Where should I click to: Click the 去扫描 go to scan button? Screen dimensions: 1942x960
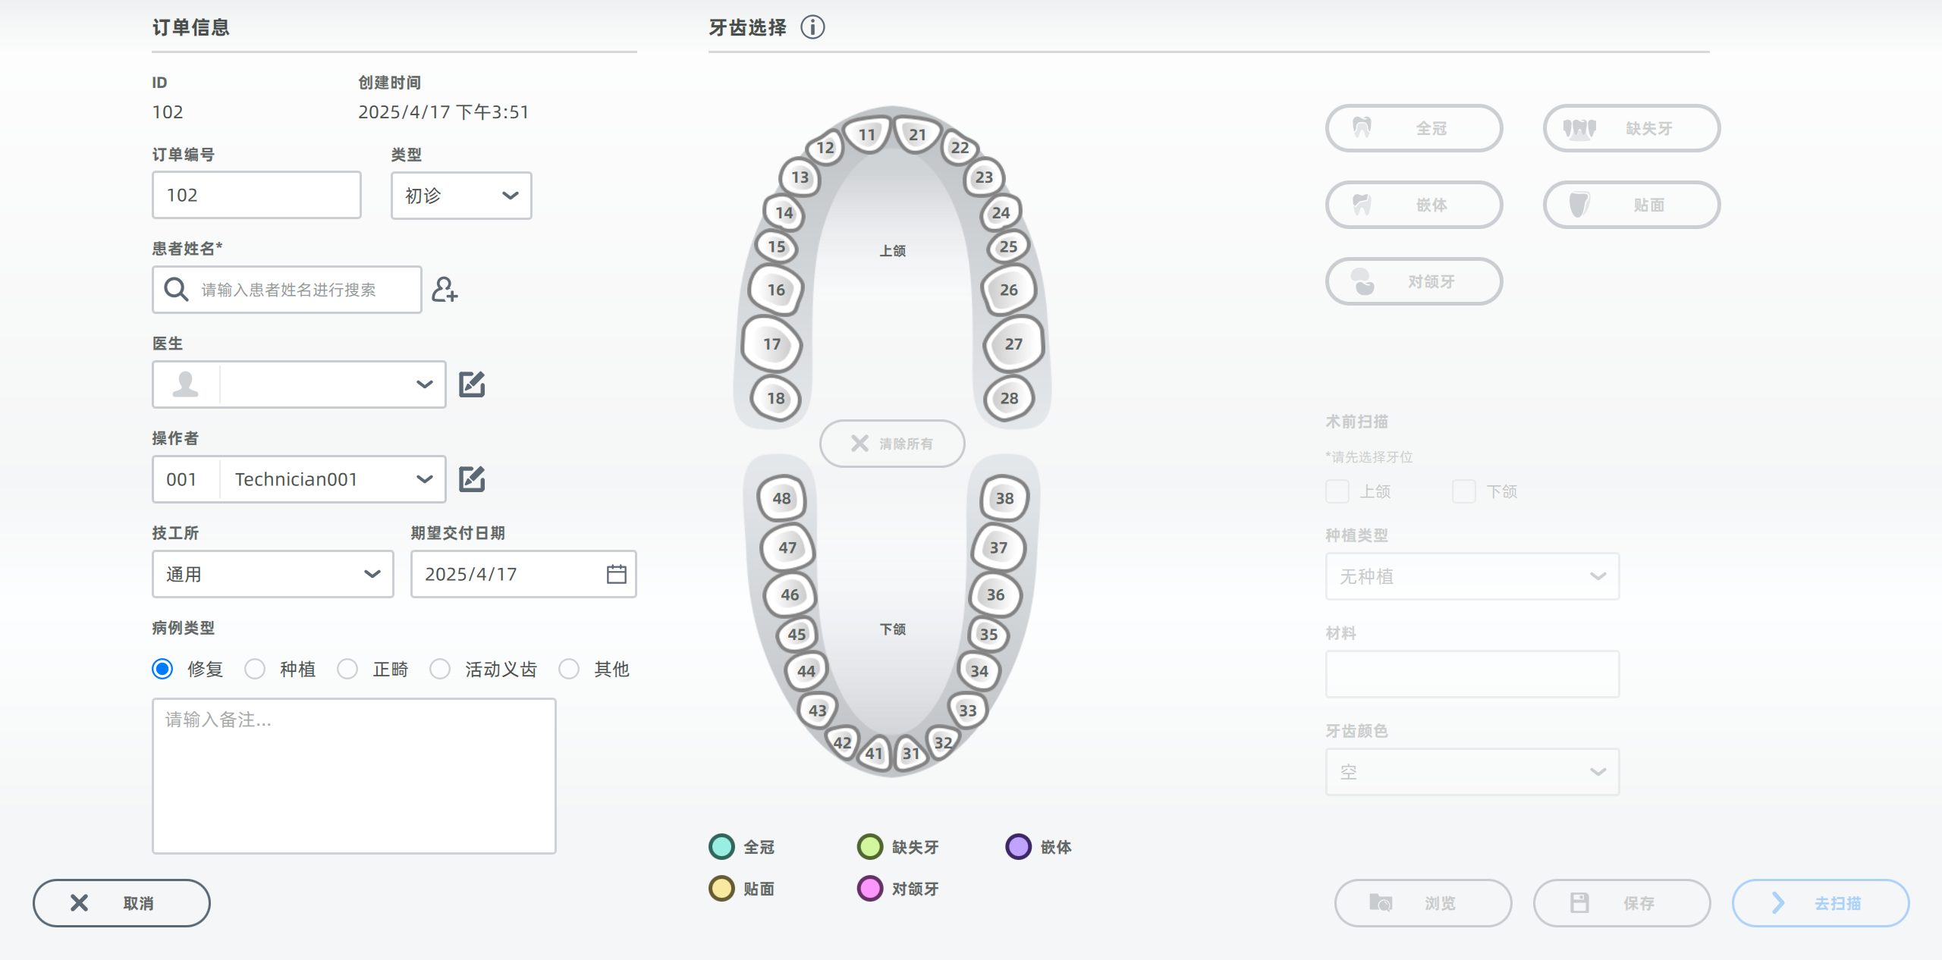coord(1820,902)
